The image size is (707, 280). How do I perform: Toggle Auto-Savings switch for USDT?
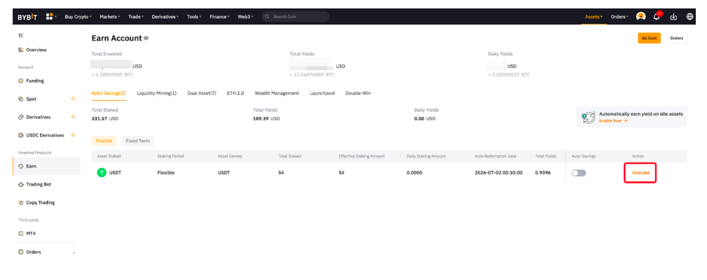[579, 173]
